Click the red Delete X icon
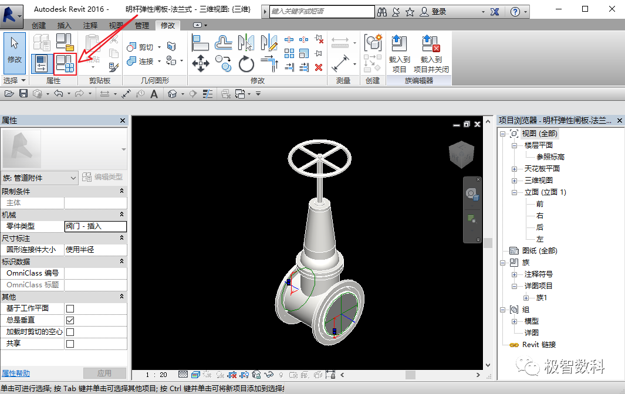 319,68
